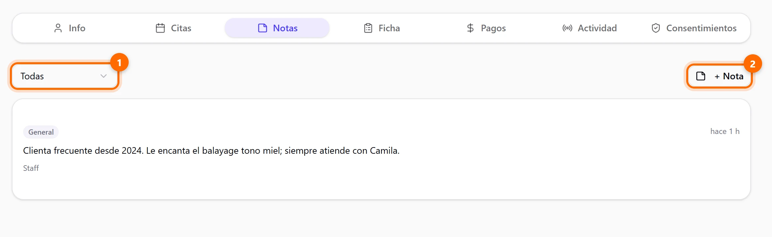Select the Notas tab
The height and width of the screenshot is (237, 772).
coord(277,28)
